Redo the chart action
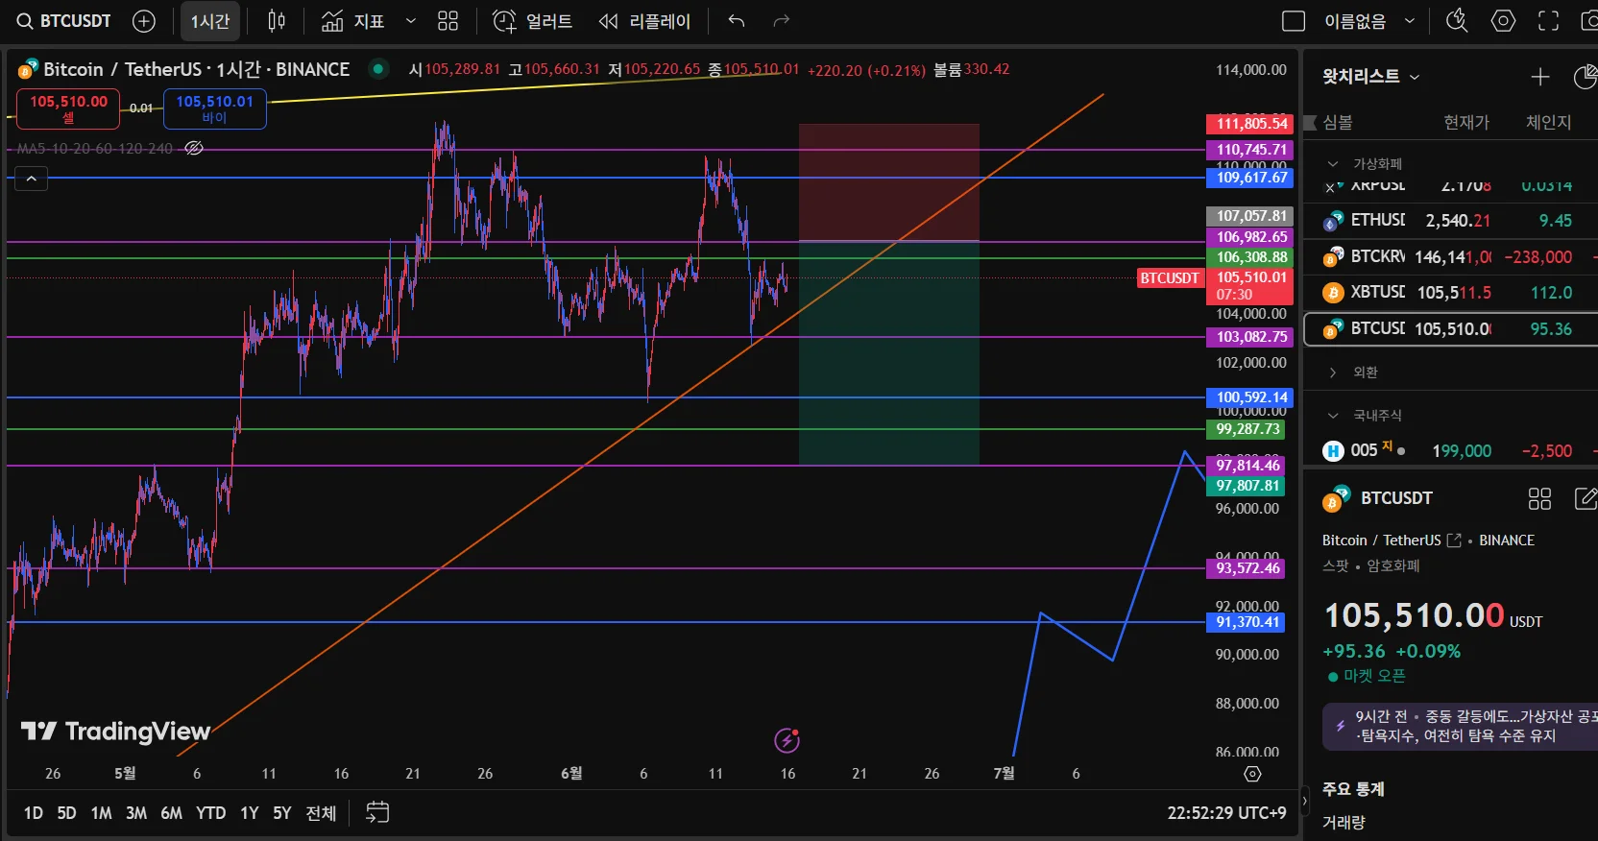Viewport: 1598px width, 841px height. point(782,21)
